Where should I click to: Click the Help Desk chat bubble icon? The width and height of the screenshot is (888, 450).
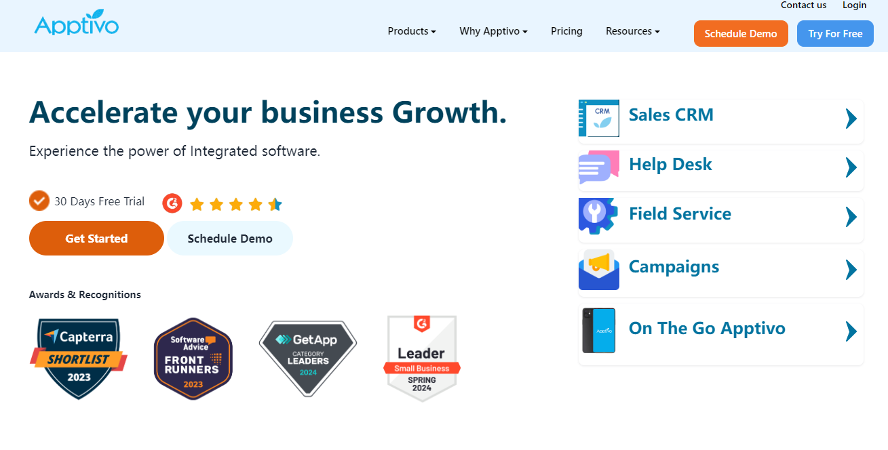point(598,167)
